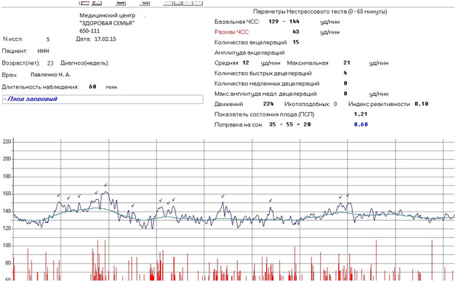Viewport: 456px width, 282px height.
Task: Click the acceleration checkmark nearest the 120 low
Action: click(132, 206)
